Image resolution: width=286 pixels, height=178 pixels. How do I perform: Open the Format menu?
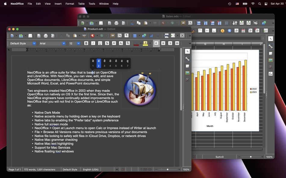coord(70,4)
